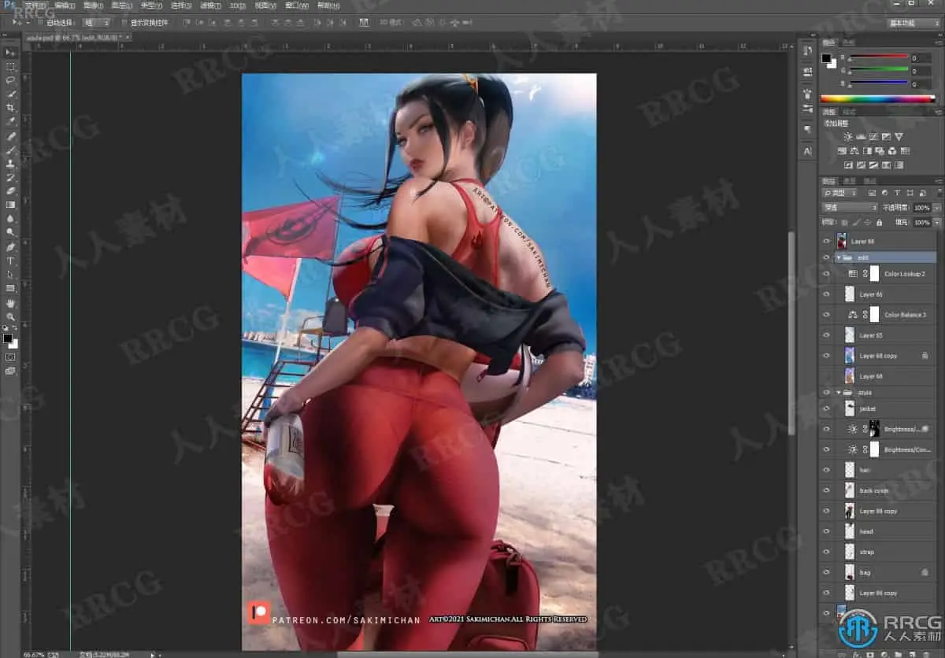Image resolution: width=945 pixels, height=658 pixels.
Task: Open the layer opacity slider arrow
Action: point(936,208)
